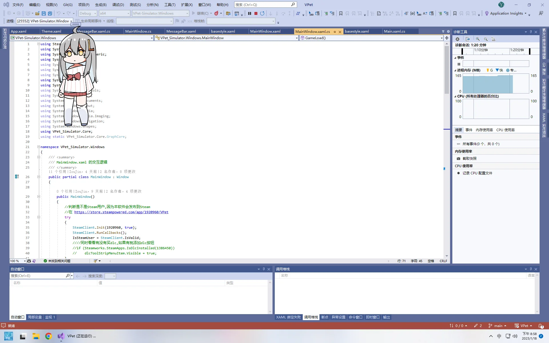Toggle private bytes legend in process memory

(x=508, y=70)
